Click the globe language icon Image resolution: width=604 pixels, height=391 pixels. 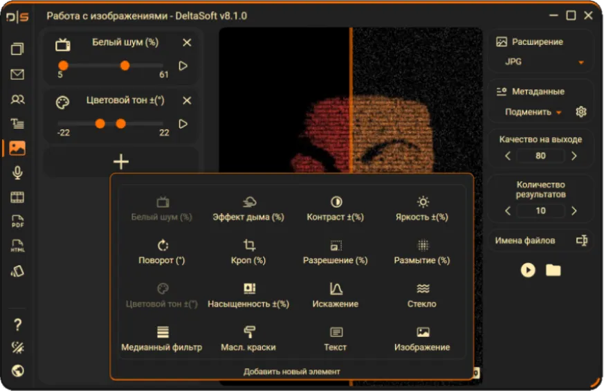click(17, 371)
